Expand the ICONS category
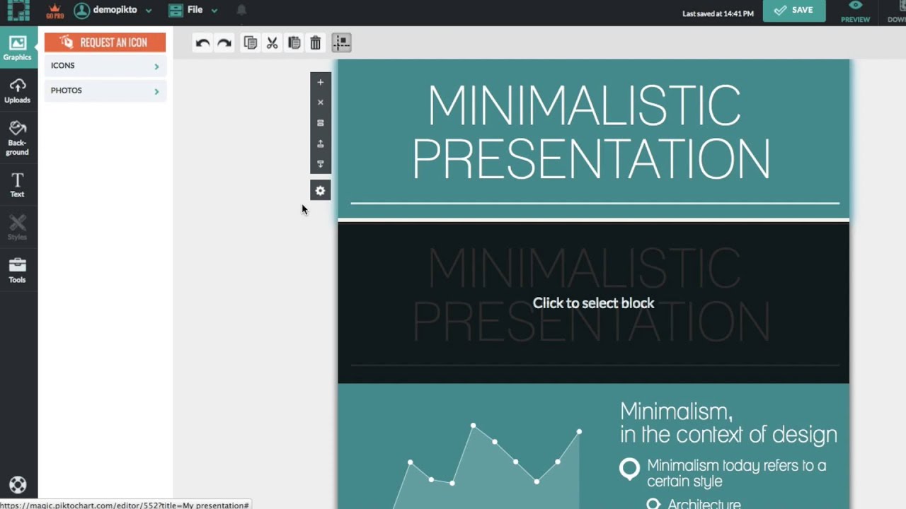This screenshot has width=906, height=509. coord(105,65)
